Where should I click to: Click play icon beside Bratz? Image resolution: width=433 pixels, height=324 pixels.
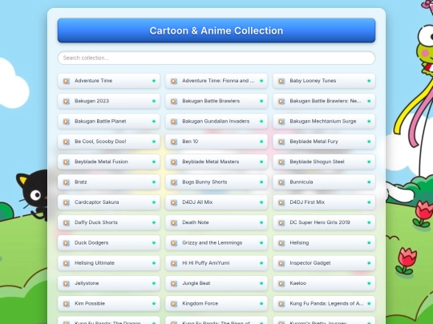point(67,182)
